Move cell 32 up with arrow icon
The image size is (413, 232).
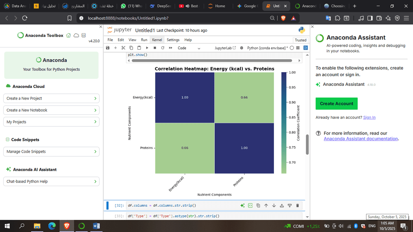point(266,205)
